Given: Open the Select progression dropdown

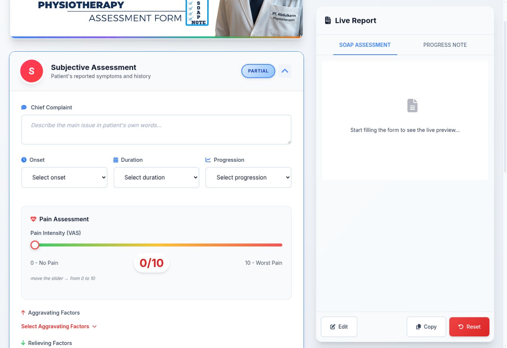Looking at the screenshot, I should (248, 178).
